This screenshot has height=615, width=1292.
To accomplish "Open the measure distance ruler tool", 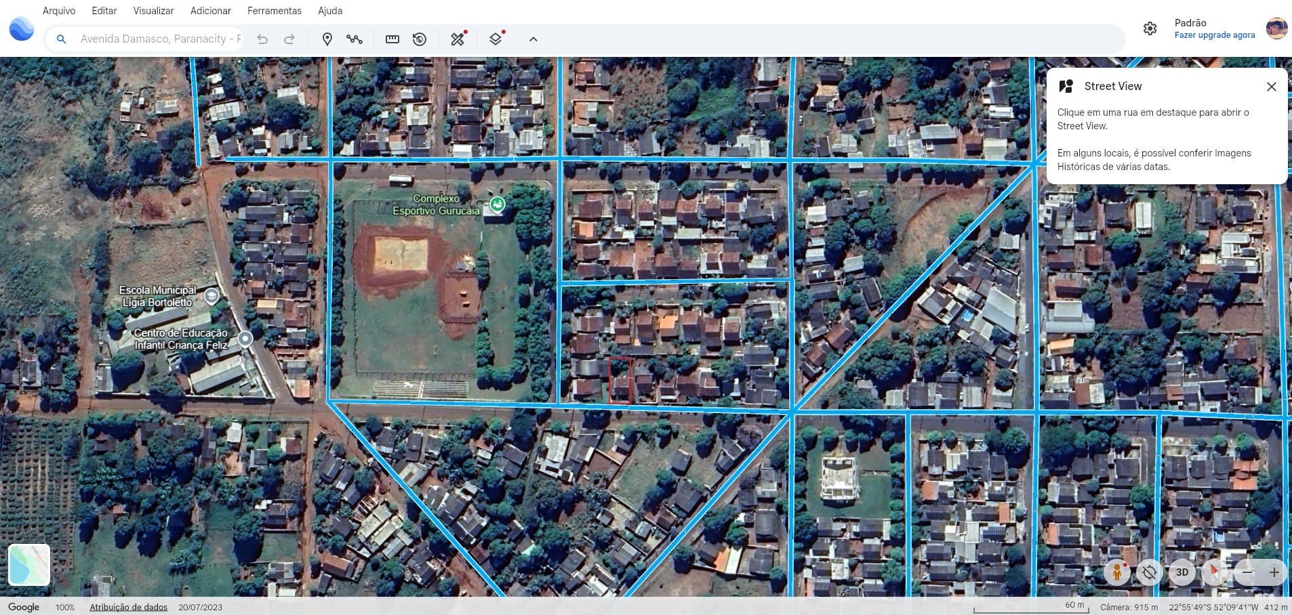I will (392, 39).
